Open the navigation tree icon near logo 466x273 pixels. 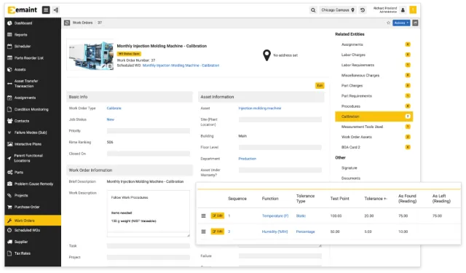point(56,10)
